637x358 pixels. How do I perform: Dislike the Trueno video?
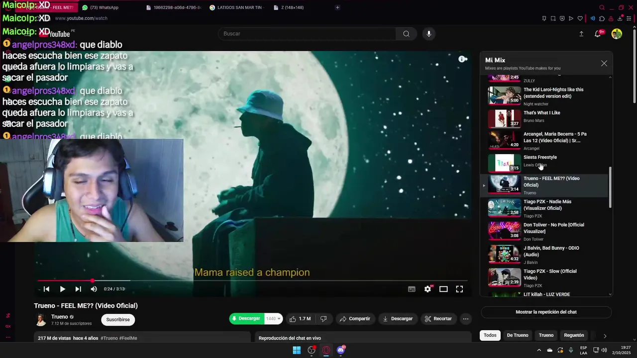pyautogui.click(x=323, y=319)
